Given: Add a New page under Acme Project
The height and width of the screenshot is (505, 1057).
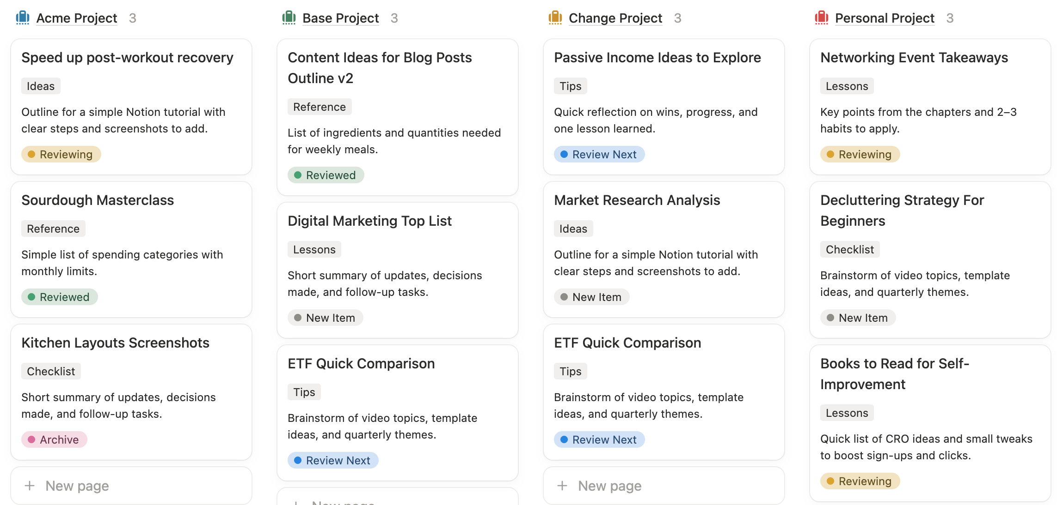Looking at the screenshot, I should point(77,486).
